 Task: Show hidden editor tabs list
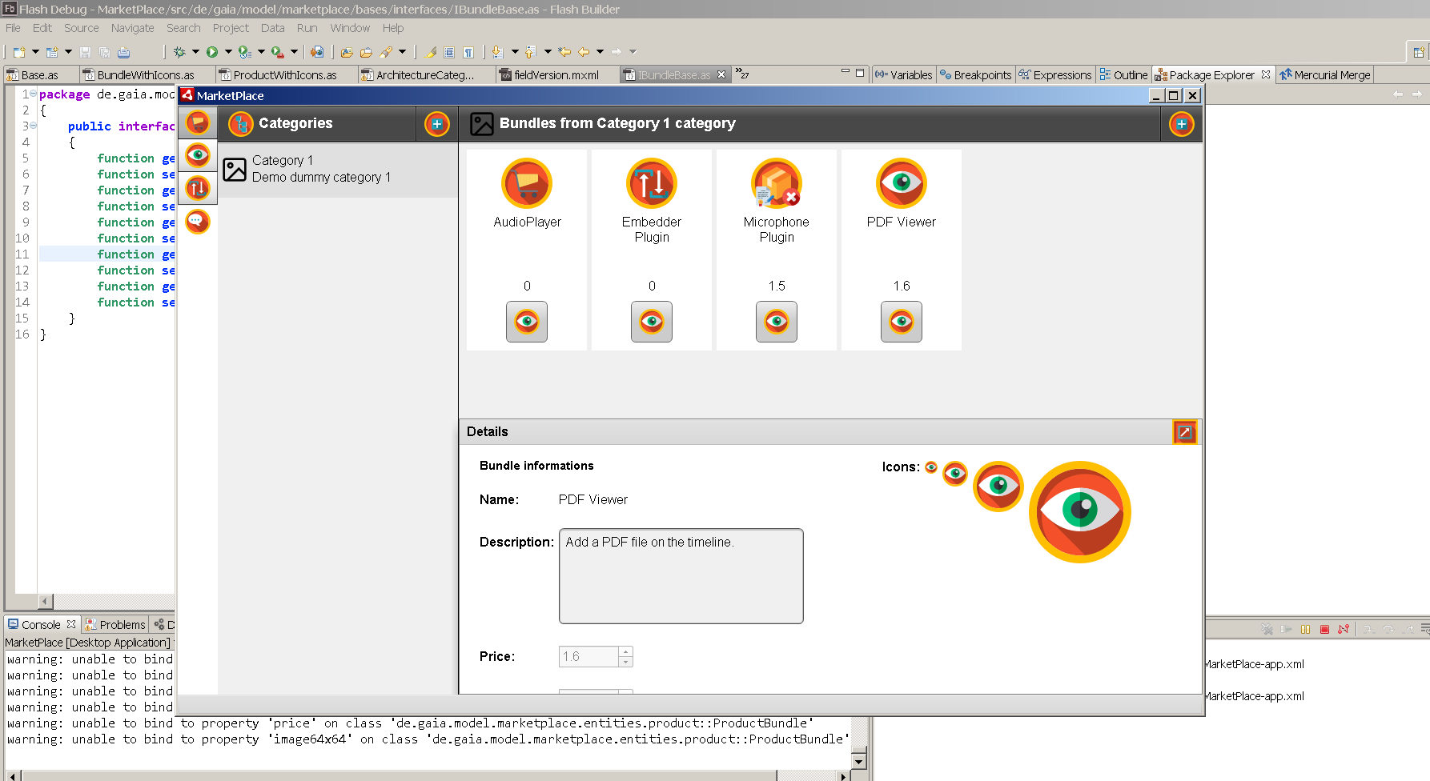tap(742, 74)
